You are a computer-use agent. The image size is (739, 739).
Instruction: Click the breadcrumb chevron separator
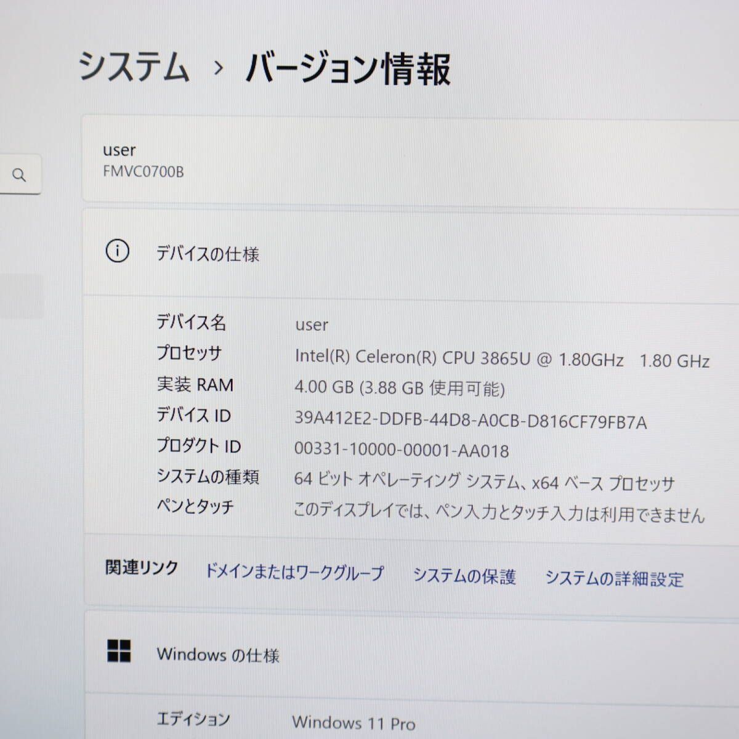[x=218, y=68]
